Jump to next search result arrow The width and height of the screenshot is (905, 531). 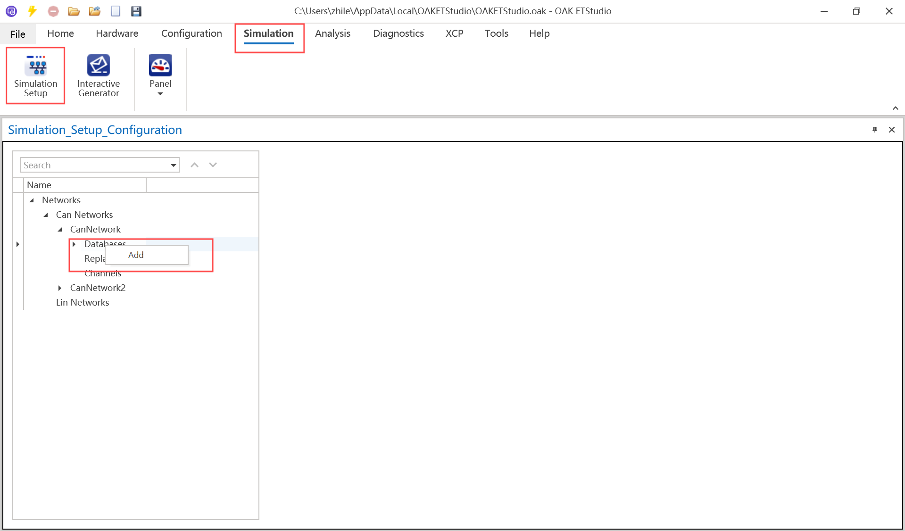pyautogui.click(x=213, y=165)
